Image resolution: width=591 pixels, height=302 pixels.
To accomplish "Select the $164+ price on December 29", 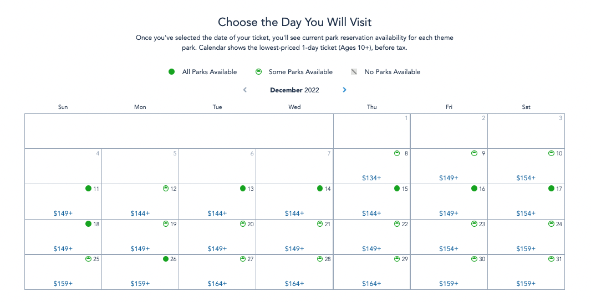I will point(371,284).
